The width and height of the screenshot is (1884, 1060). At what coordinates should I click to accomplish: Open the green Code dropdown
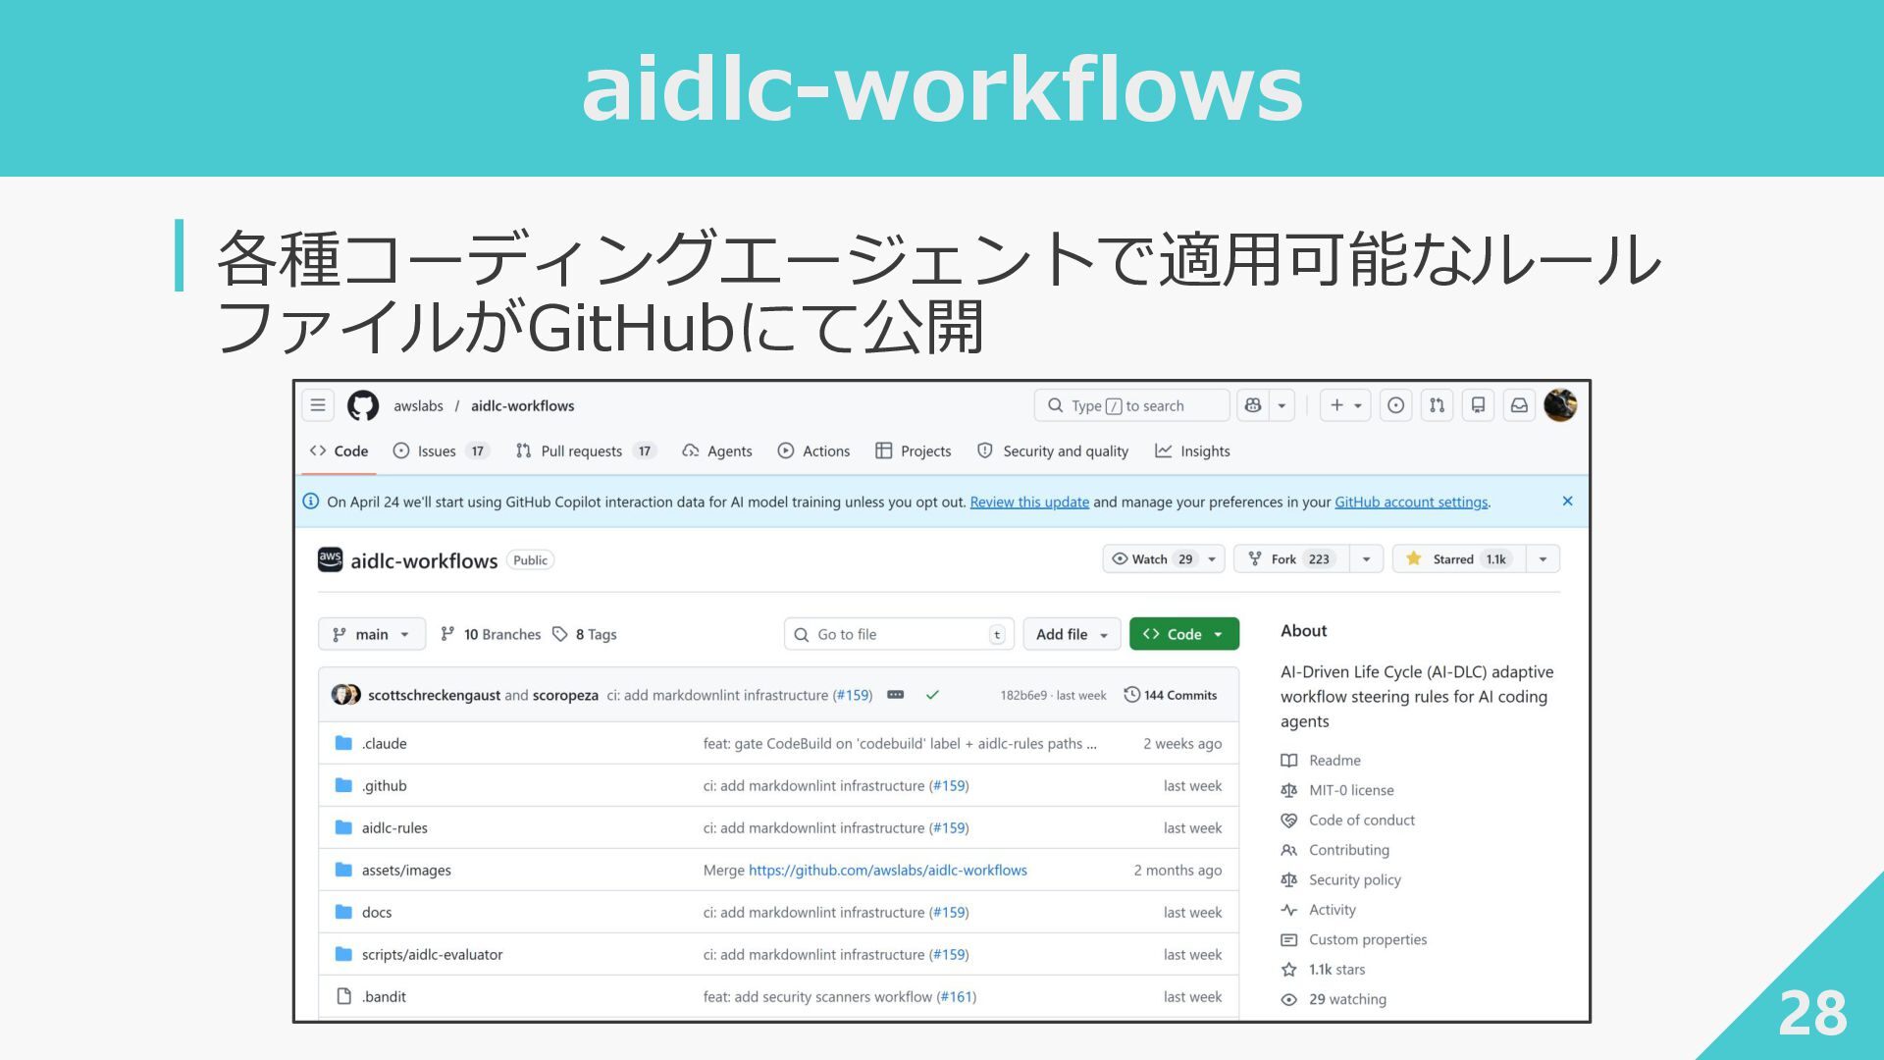pyautogui.click(x=1183, y=634)
